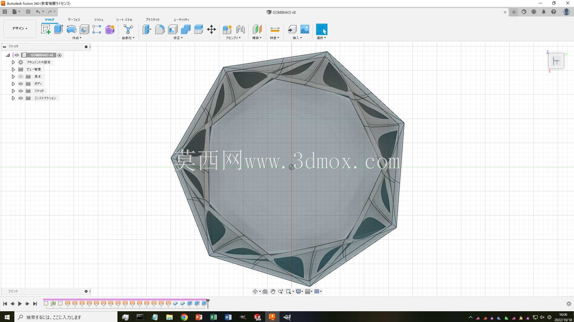The width and height of the screenshot is (574, 322).
Task: Toggle visibility of the ボディ folder
Action: [x=21, y=84]
